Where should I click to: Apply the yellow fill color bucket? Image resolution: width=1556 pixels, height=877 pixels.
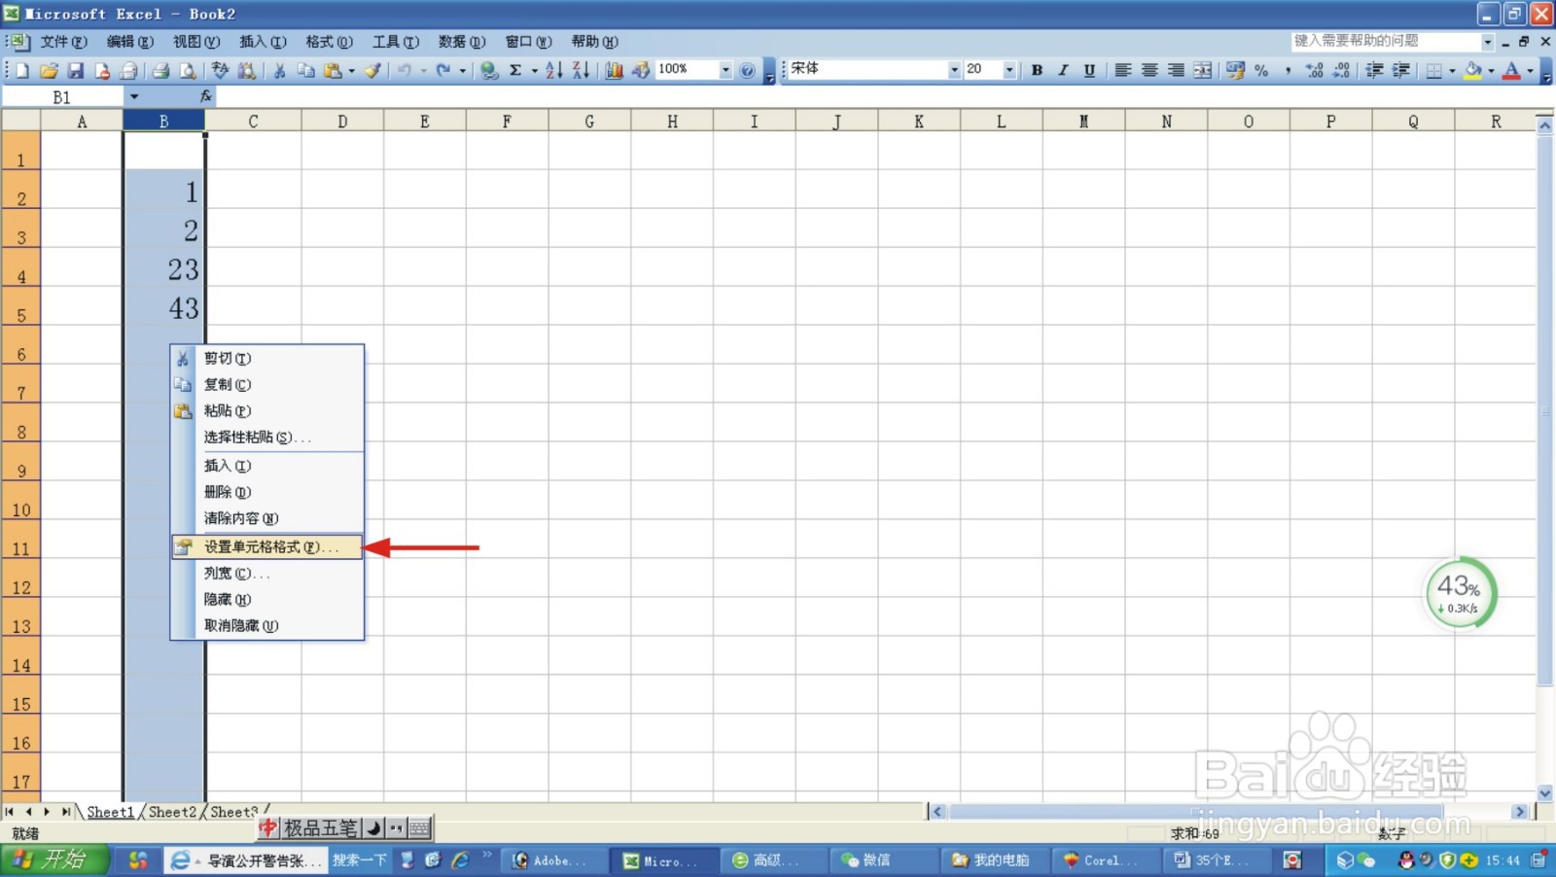pyautogui.click(x=1473, y=70)
